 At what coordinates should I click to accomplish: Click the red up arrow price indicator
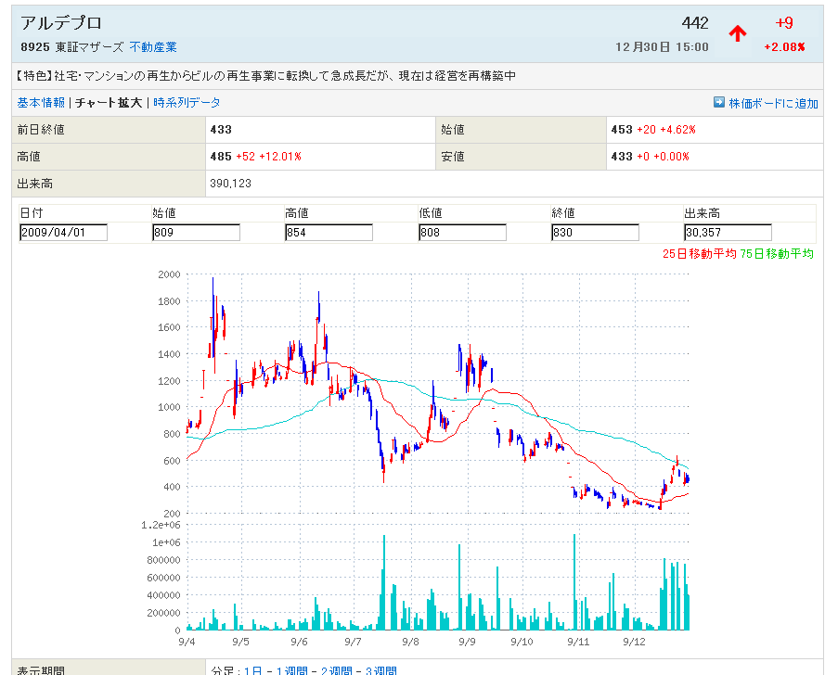click(x=738, y=34)
